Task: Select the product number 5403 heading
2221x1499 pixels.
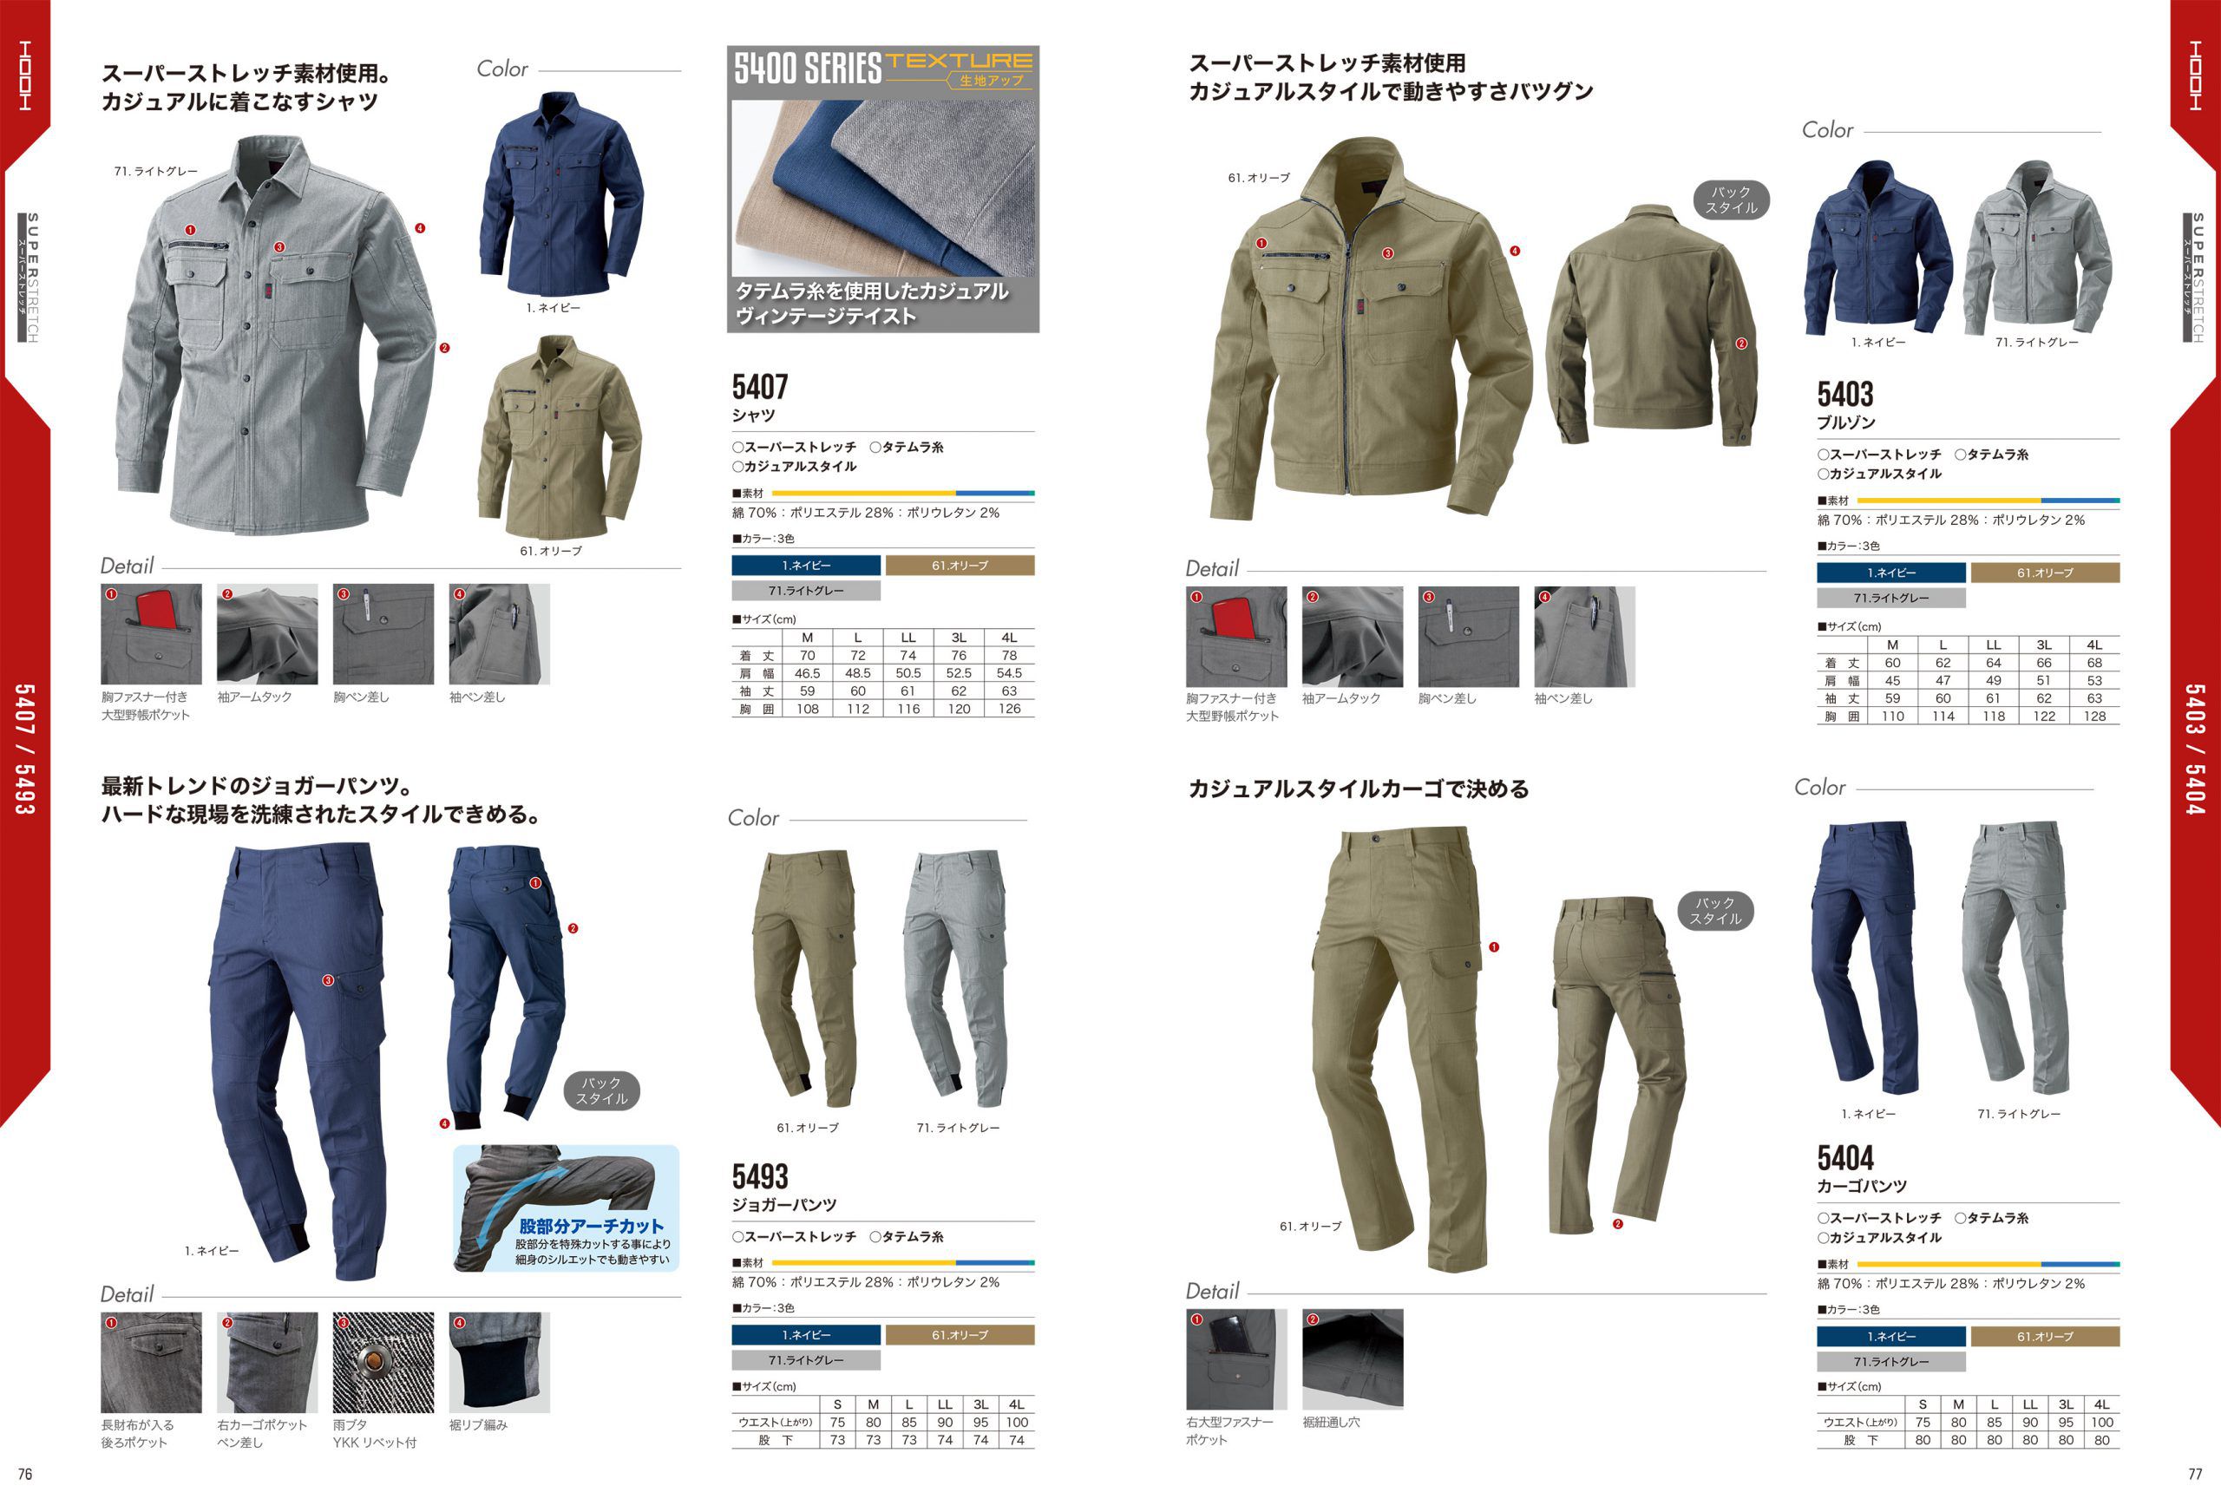Action: [x=1844, y=394]
